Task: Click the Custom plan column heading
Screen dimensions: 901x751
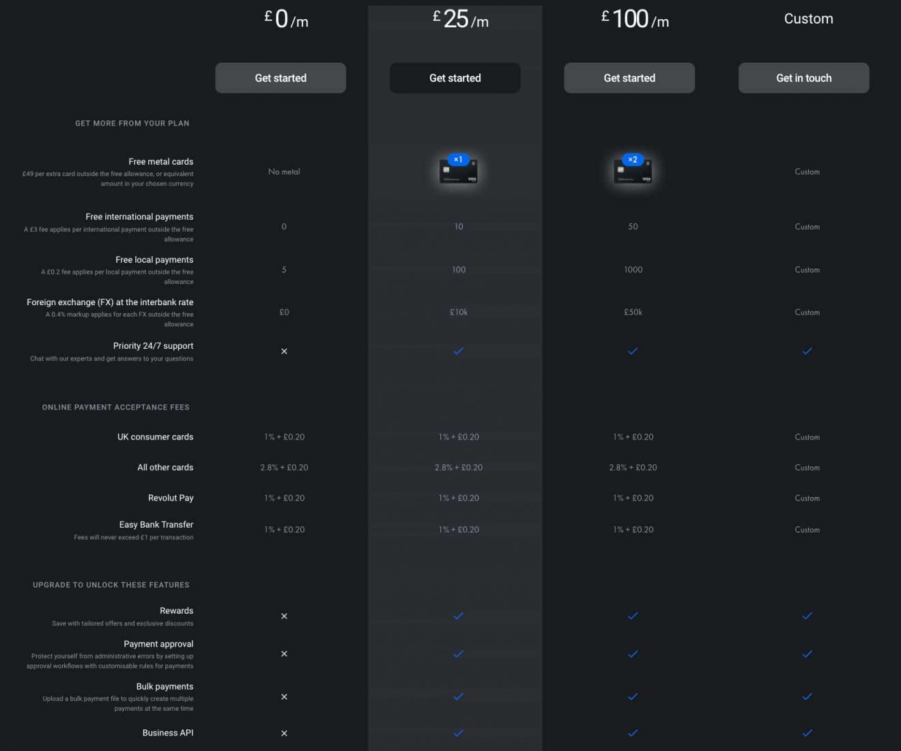Action: [808, 19]
